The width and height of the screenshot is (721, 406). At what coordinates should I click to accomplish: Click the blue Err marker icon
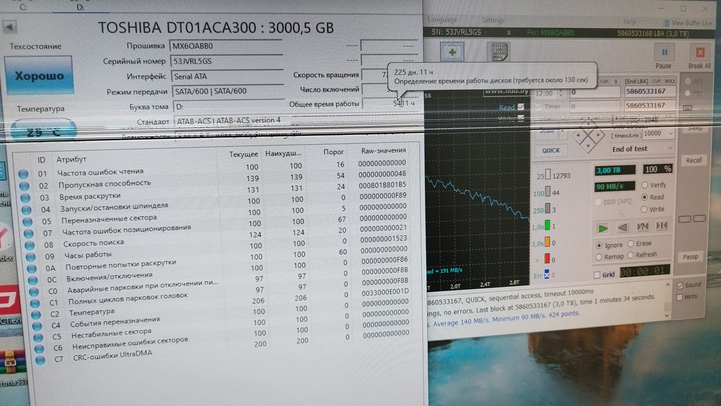click(546, 275)
